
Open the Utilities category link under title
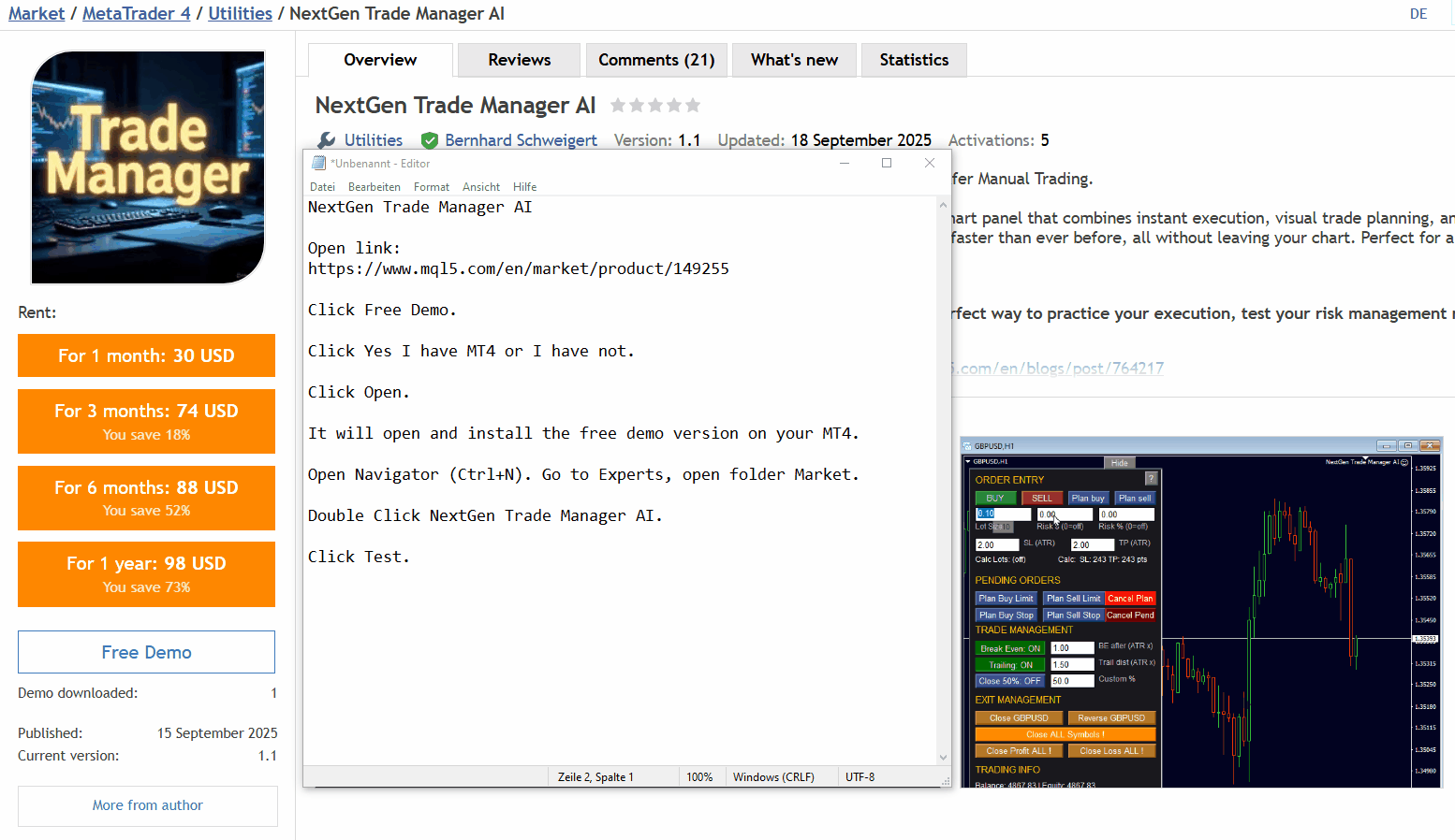click(374, 140)
